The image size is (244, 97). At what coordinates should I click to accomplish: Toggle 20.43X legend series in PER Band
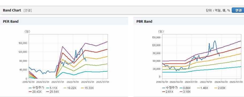35,92
